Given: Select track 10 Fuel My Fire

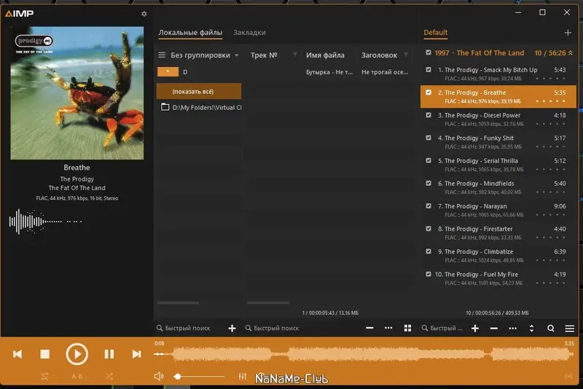Looking at the screenshot, I should tap(498, 278).
